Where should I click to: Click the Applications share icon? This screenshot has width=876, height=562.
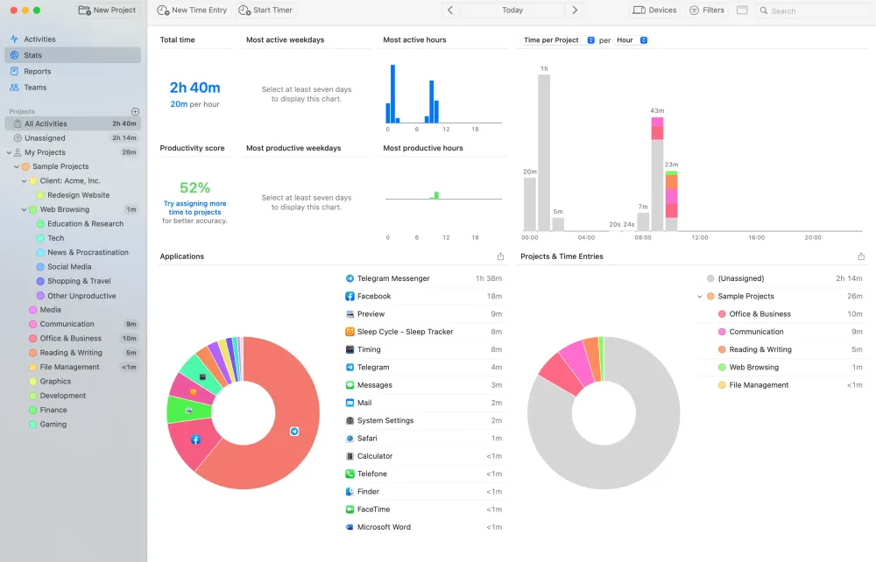coord(500,256)
